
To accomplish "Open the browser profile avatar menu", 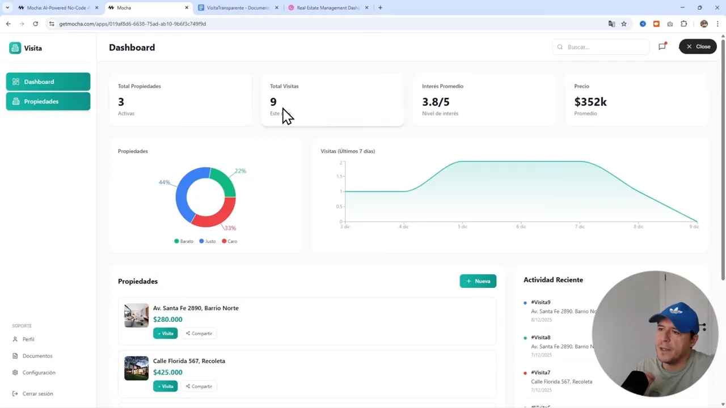I will point(704,24).
